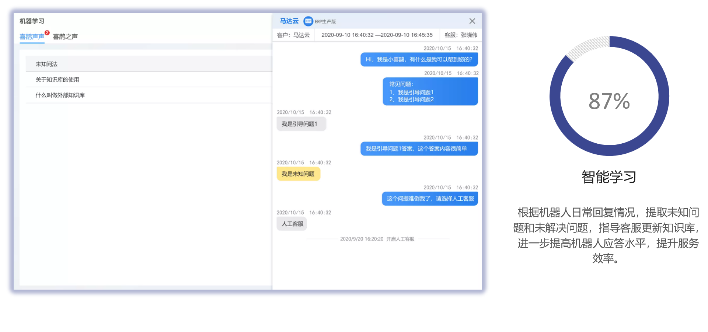
Task: Click the Hi 我是小喜鹊 greeting bubble
Action: pyautogui.click(x=419, y=60)
